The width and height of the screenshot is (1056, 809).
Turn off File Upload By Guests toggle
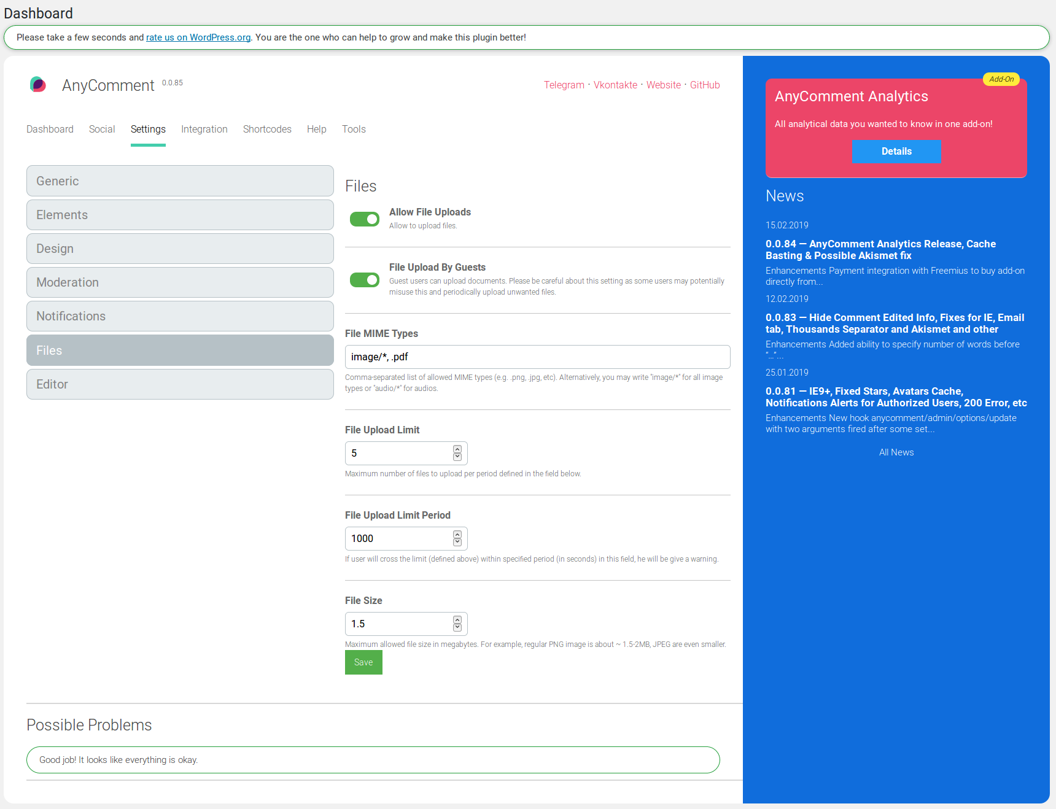pyautogui.click(x=365, y=280)
